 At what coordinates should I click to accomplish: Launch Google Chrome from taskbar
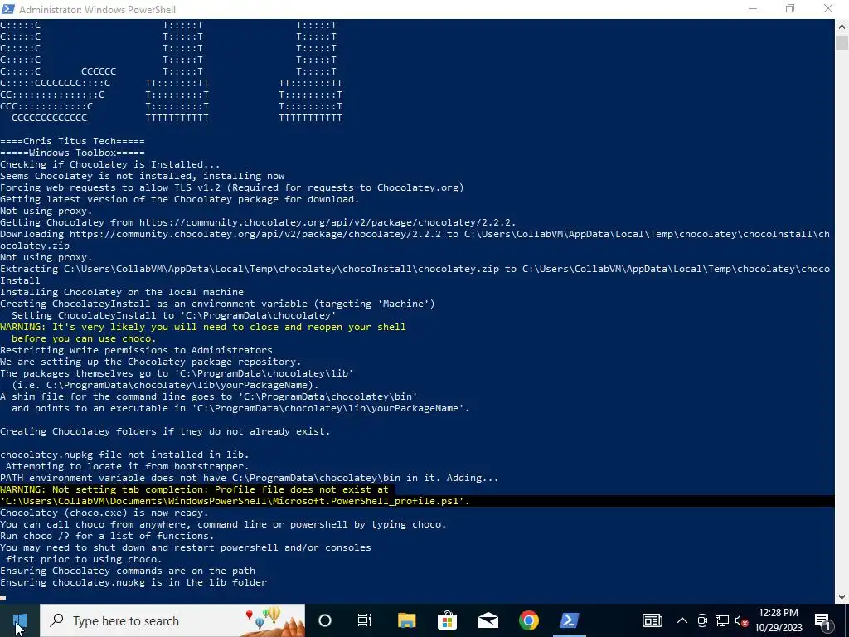click(x=528, y=620)
